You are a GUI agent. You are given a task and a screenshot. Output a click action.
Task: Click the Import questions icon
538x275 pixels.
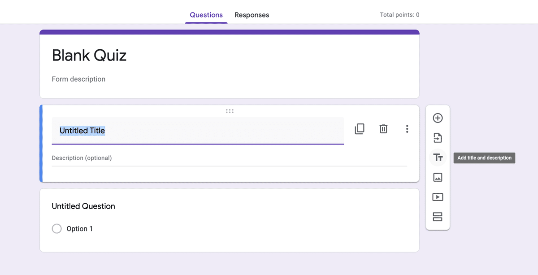438,138
